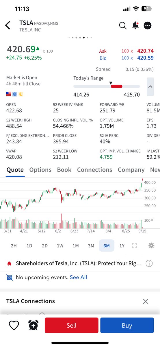Switch to the Company tab
This screenshot has height=347, width=160.
pyautogui.click(x=131, y=170)
